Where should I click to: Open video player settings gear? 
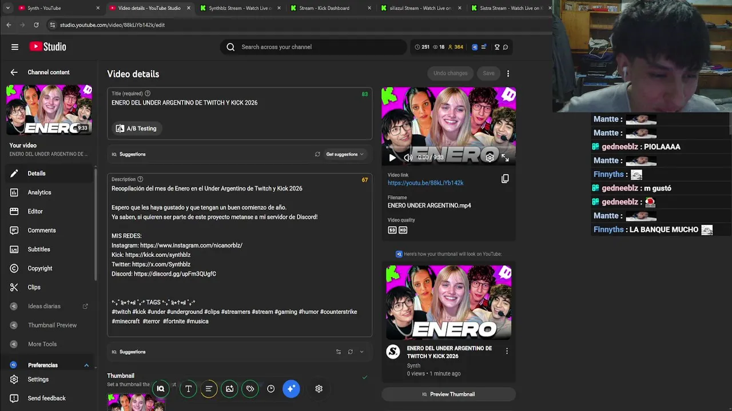490,158
